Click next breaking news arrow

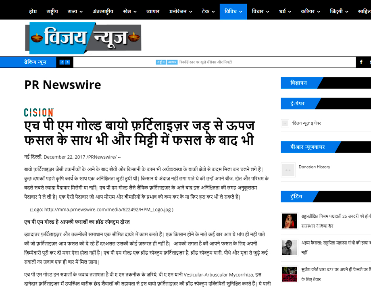pos(68,62)
